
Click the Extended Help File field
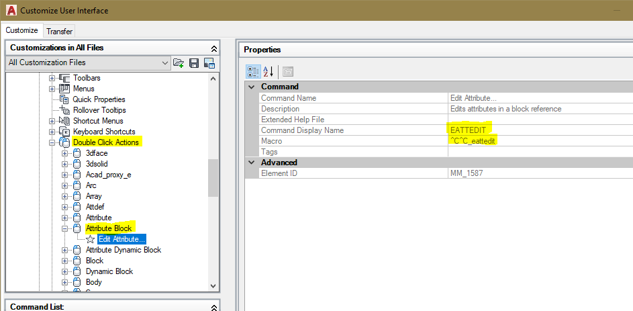(540, 120)
